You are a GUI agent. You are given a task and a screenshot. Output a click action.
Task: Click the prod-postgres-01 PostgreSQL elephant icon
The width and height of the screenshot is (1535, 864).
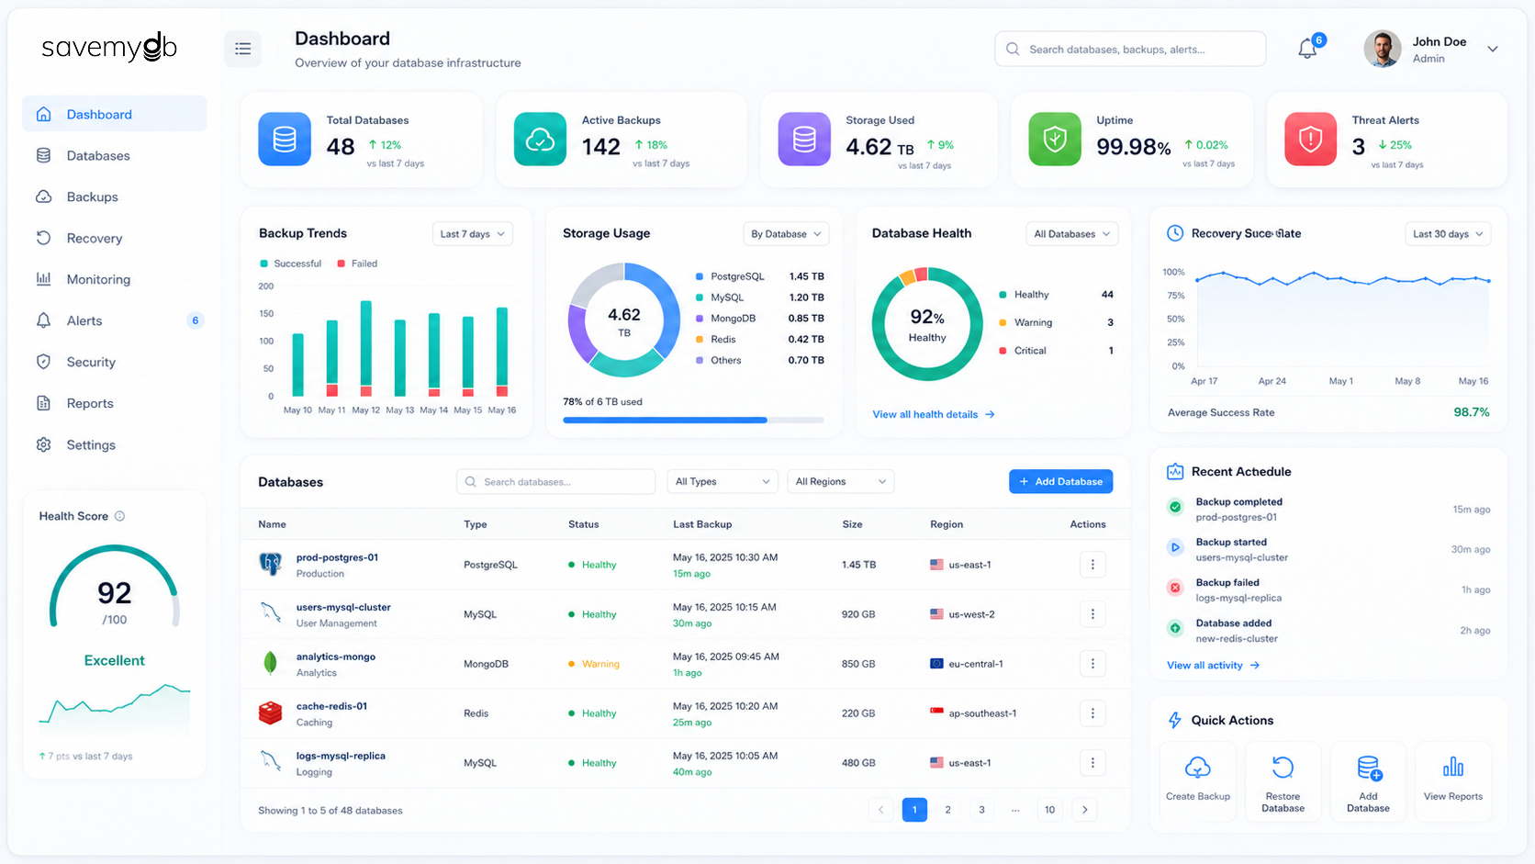click(x=270, y=564)
